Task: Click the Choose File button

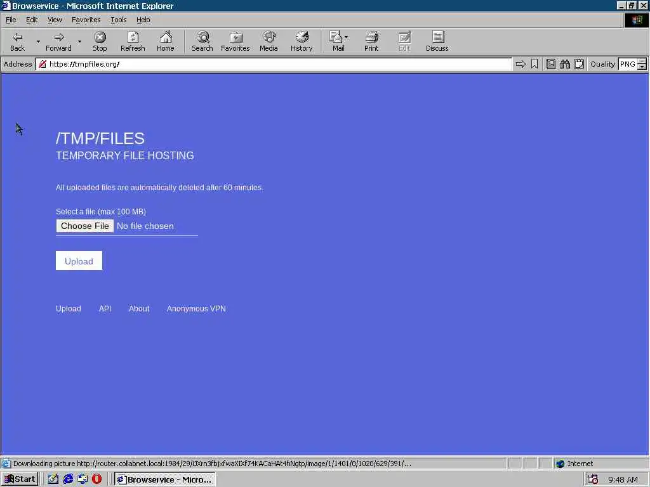Action: (85, 226)
